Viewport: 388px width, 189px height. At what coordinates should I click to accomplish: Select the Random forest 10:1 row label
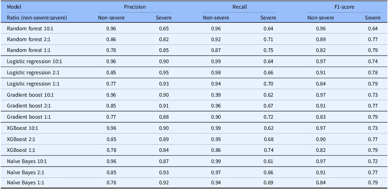[30, 28]
